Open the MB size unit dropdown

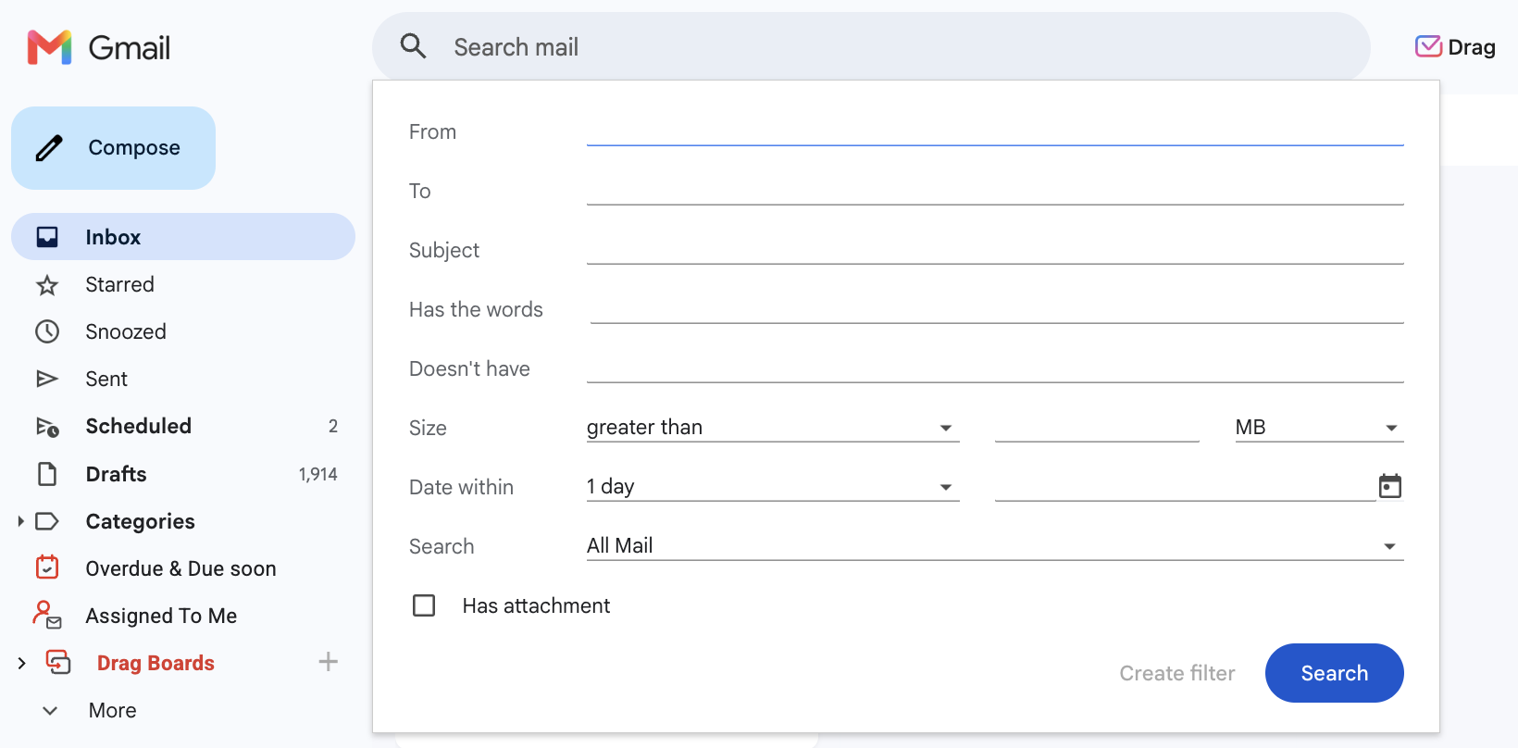(1319, 428)
